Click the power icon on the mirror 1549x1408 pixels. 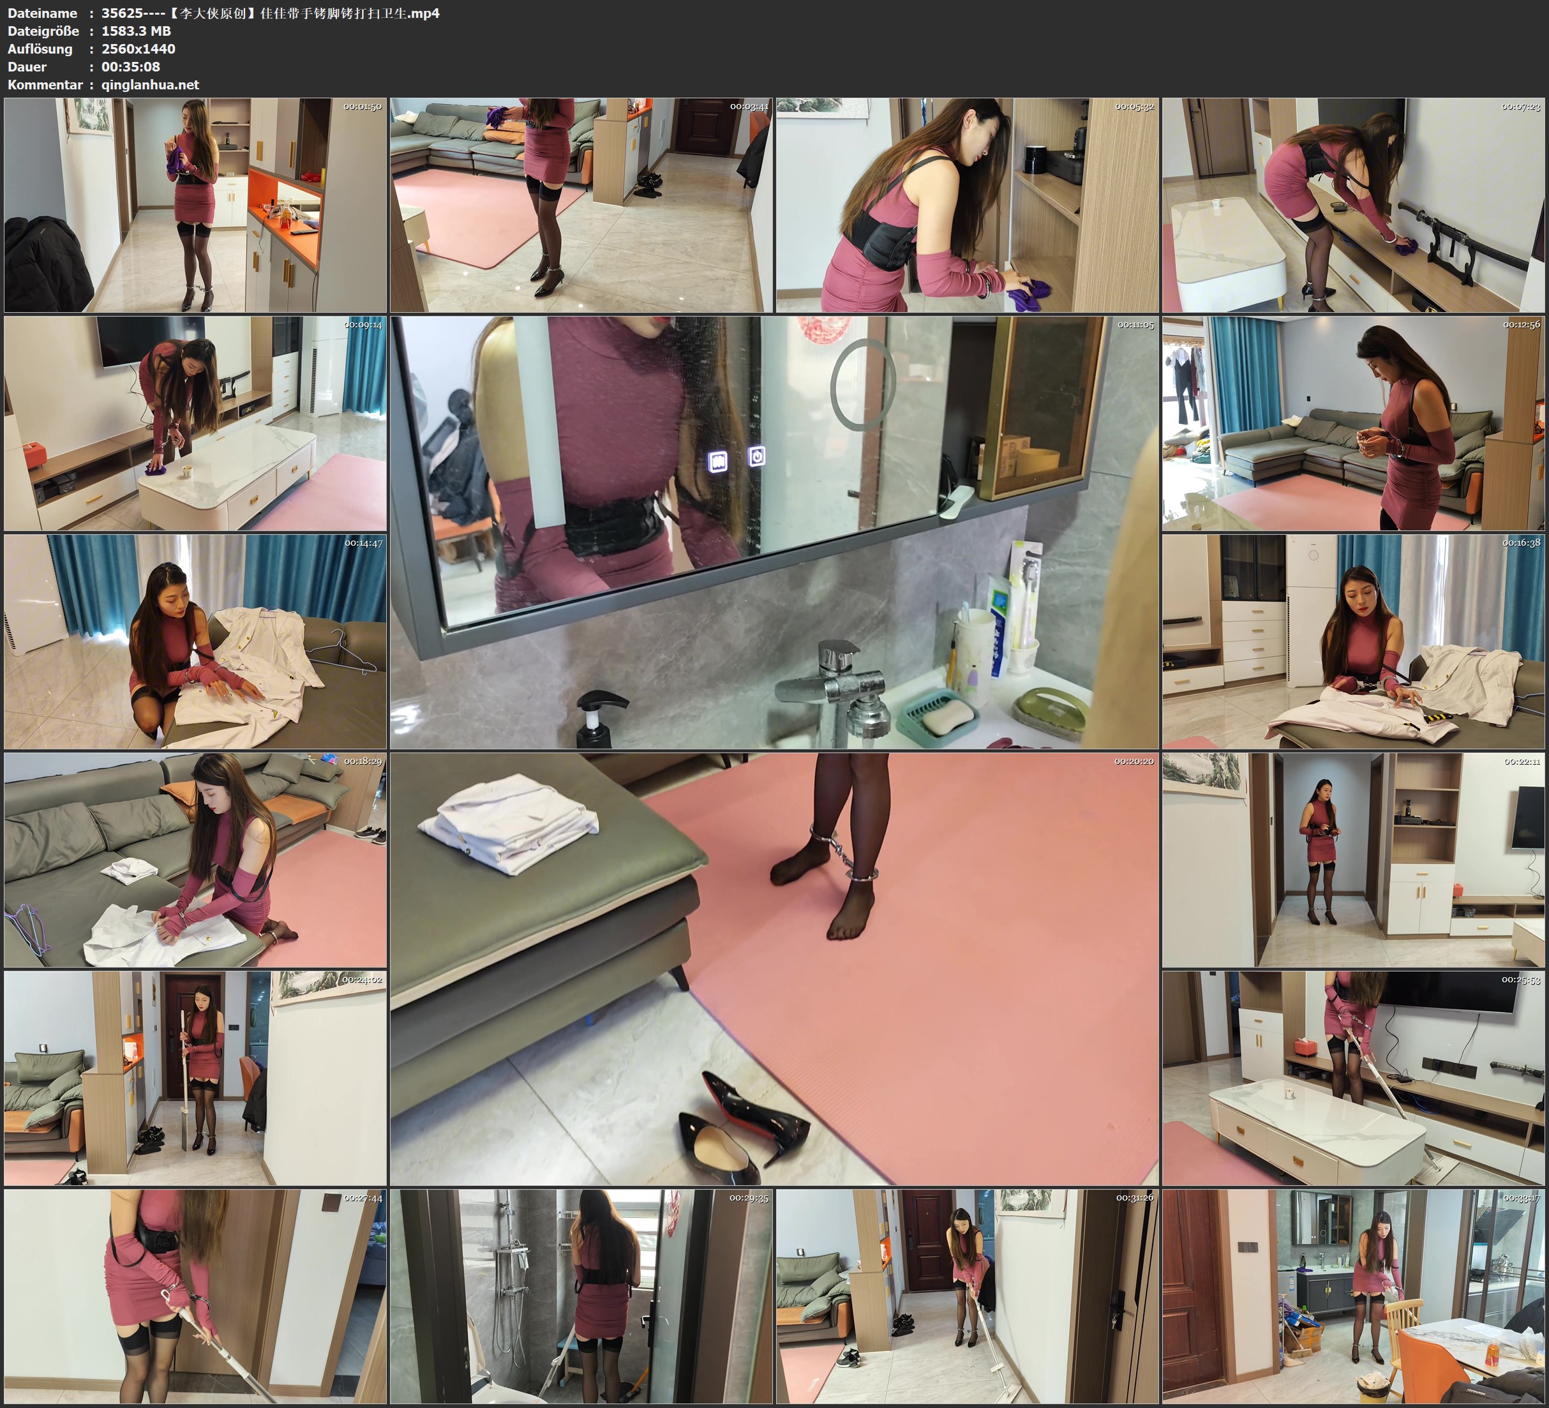point(757,456)
